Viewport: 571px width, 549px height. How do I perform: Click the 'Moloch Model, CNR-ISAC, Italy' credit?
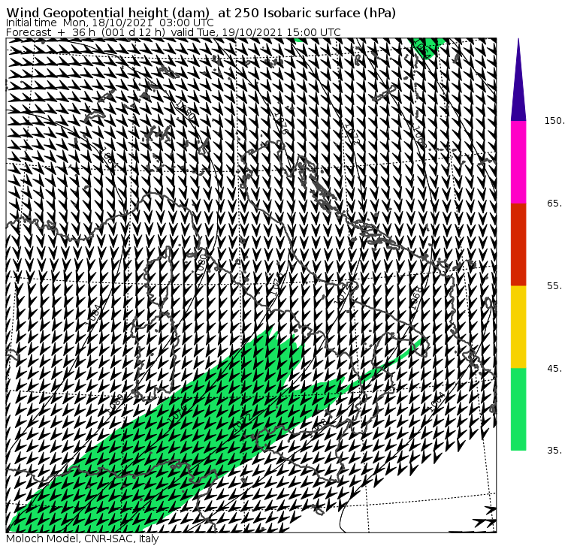(x=83, y=538)
